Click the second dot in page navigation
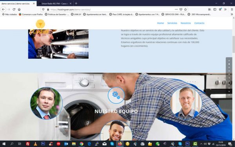 (x=229, y=64)
